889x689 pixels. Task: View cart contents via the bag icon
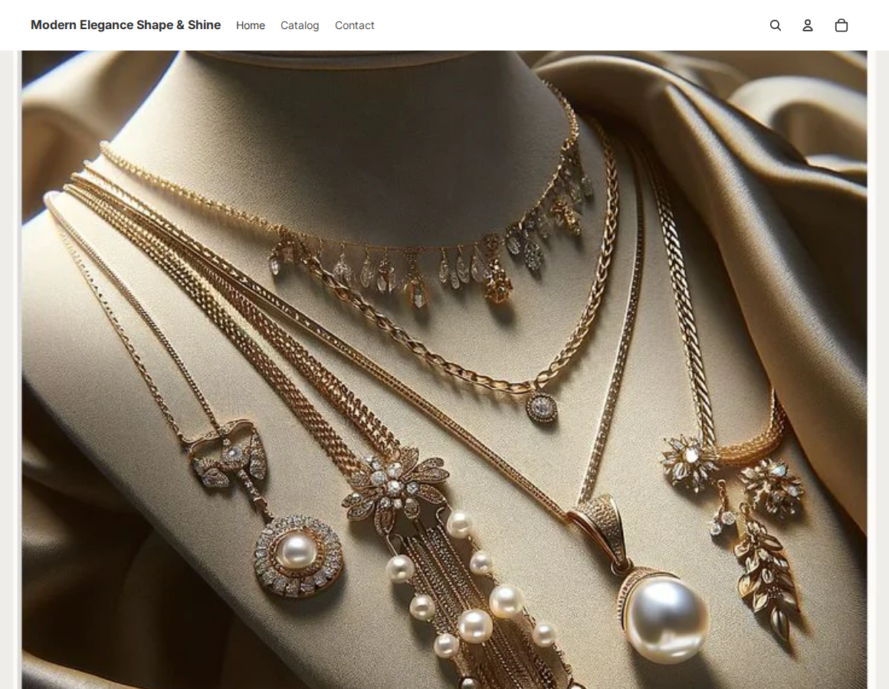pos(841,24)
